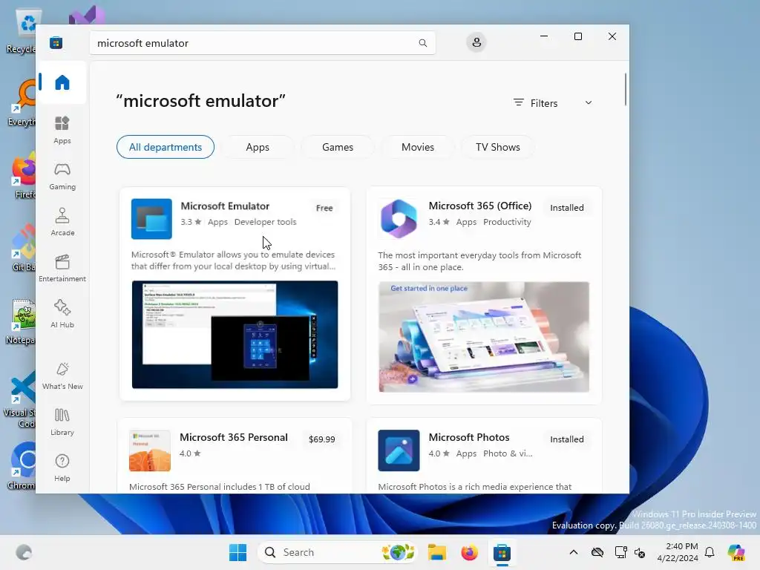Click the OneDrive cloud icon in tray
Image resolution: width=760 pixels, height=570 pixels.
[597, 552]
